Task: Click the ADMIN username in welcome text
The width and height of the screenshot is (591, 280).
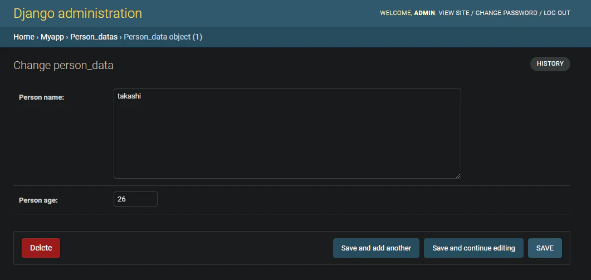Action: click(424, 13)
